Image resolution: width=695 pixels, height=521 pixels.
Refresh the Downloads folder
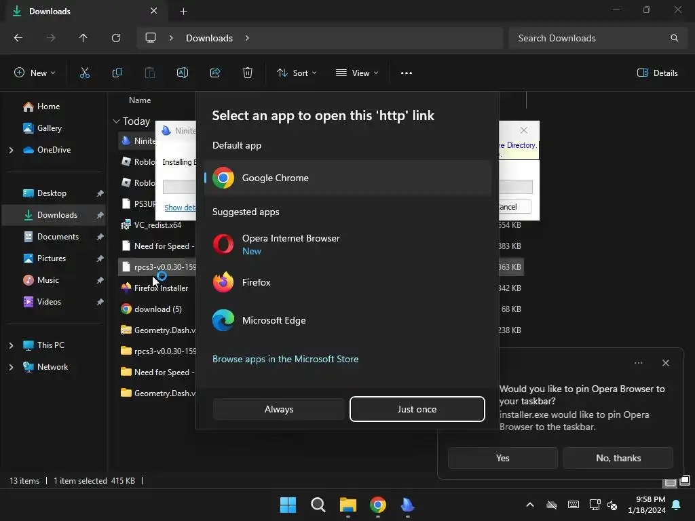point(115,38)
